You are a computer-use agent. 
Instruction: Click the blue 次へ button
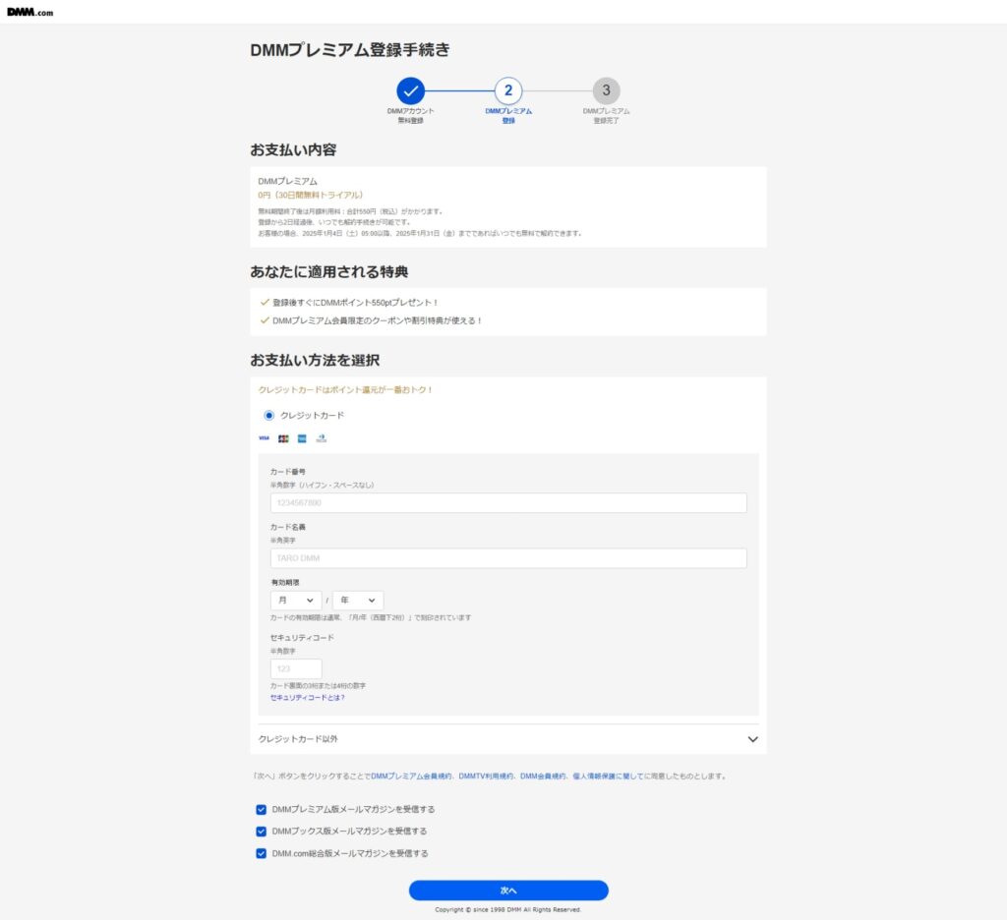pyautogui.click(x=508, y=891)
